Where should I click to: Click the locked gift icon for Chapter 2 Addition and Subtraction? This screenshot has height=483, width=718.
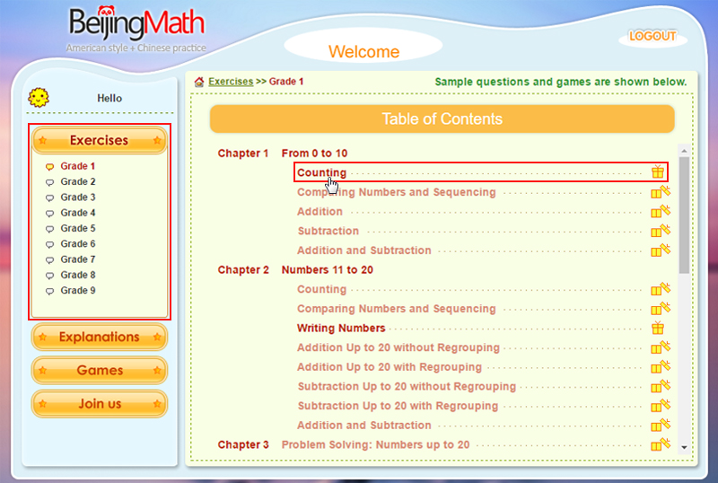[x=661, y=426]
